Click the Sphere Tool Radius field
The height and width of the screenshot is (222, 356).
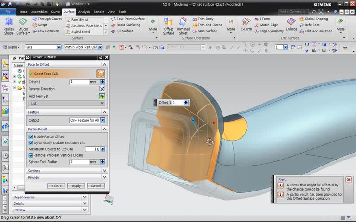79,162
